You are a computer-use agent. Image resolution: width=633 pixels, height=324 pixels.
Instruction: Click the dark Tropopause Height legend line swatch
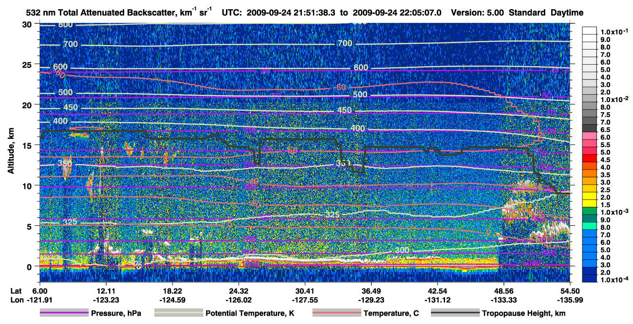coord(455,313)
